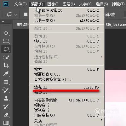Choose 操控变形 menu item
This screenshot has height=126, width=126.
click(x=66, y=105)
